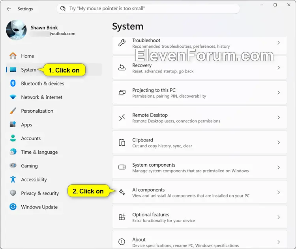The height and width of the screenshot is (249, 296).
Task: Open Time & language settings label
Action: point(39,152)
